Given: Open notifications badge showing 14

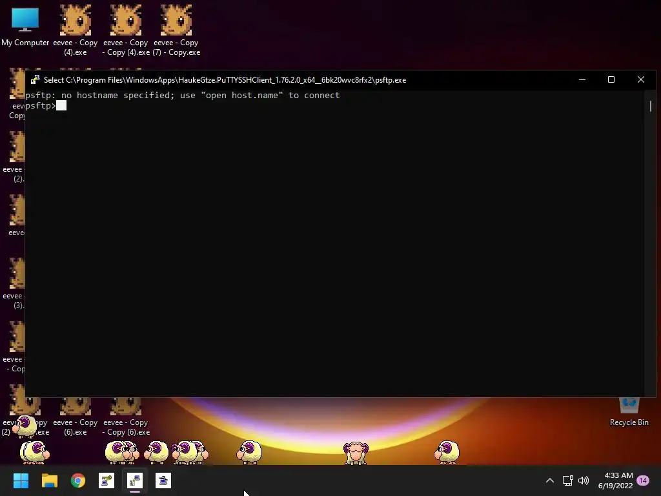Looking at the screenshot, I should (x=643, y=480).
